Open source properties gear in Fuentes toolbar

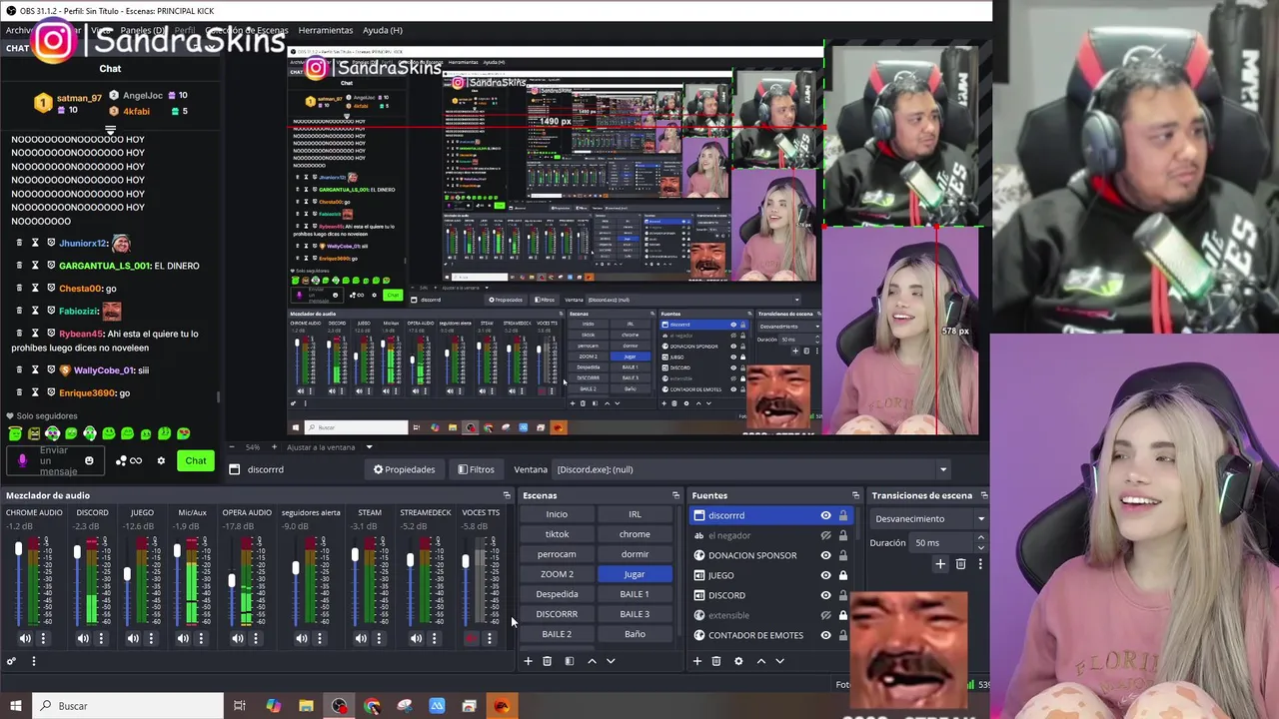(x=738, y=661)
